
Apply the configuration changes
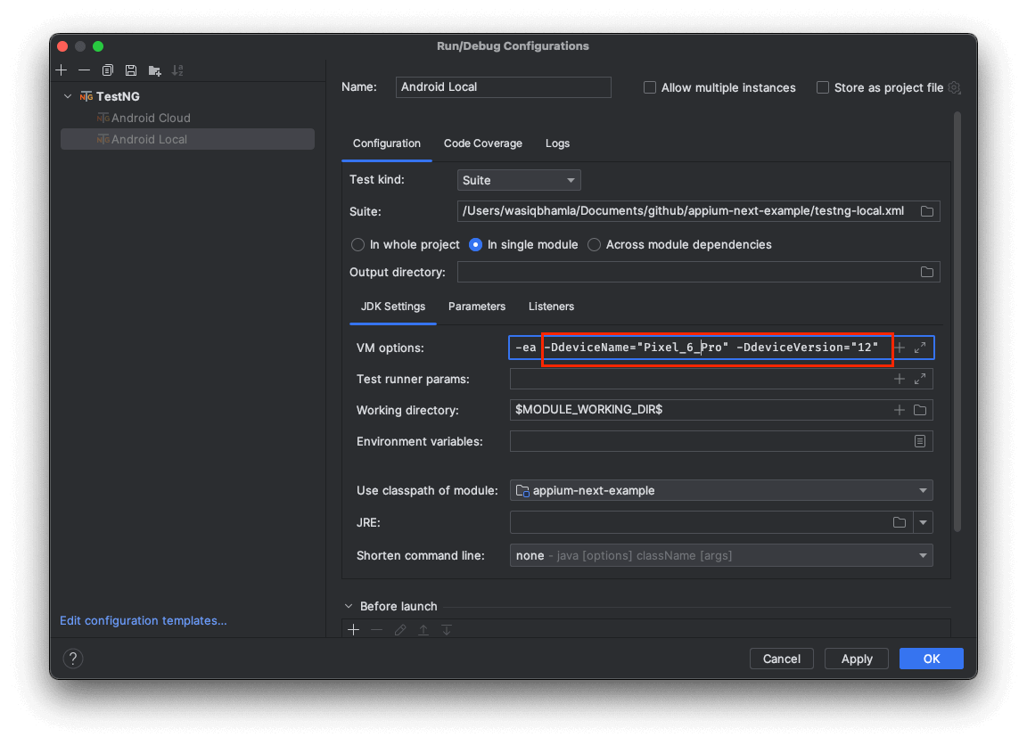tap(856, 659)
